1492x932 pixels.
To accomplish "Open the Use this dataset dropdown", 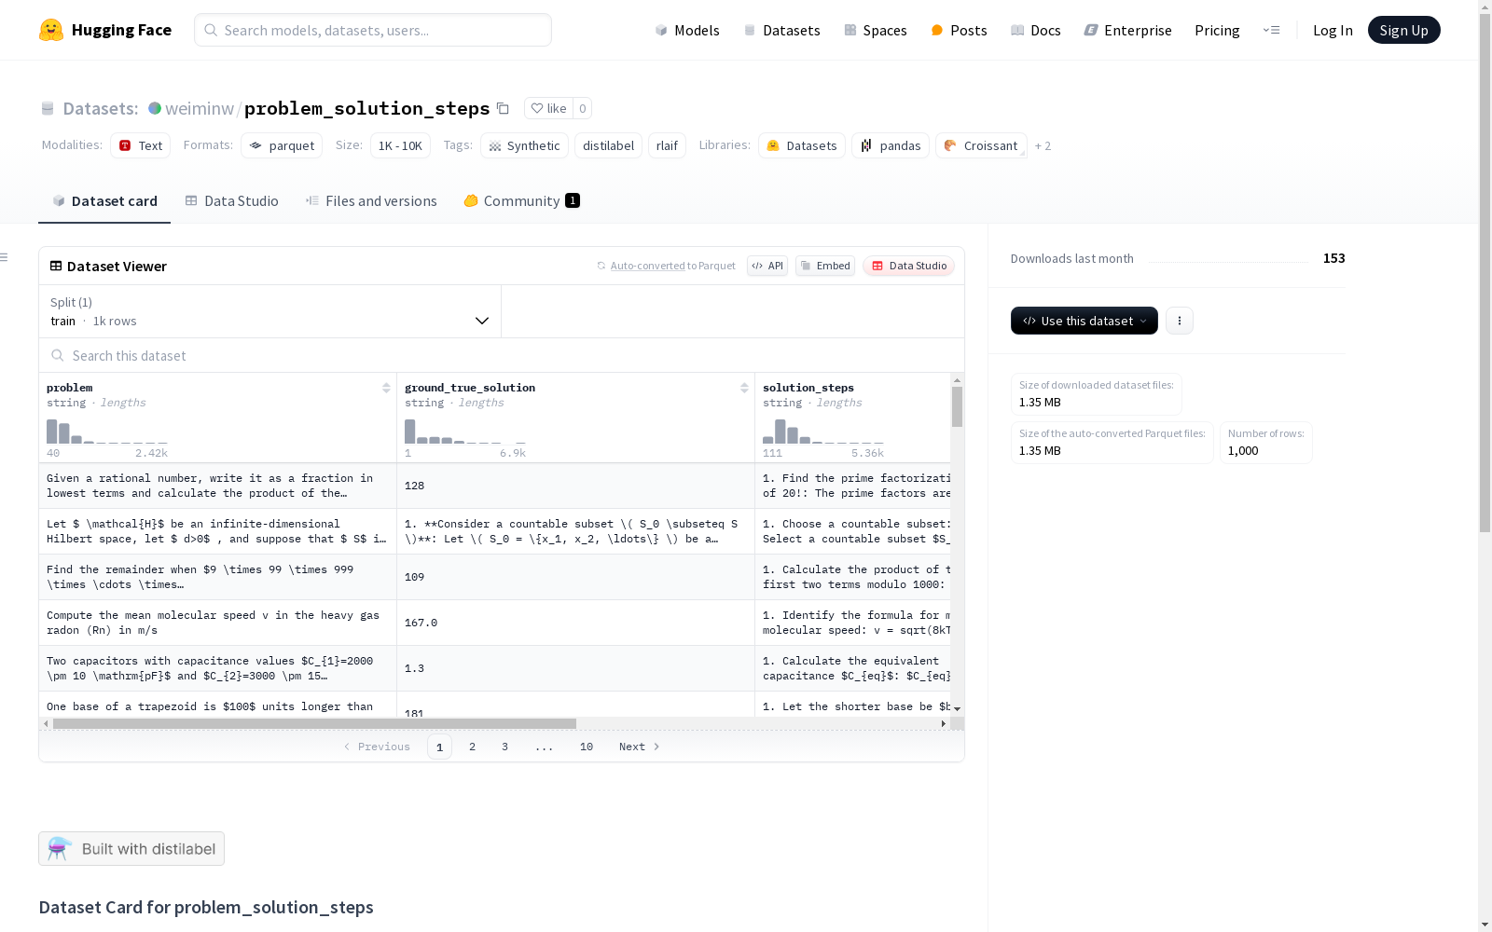I will 1084,321.
